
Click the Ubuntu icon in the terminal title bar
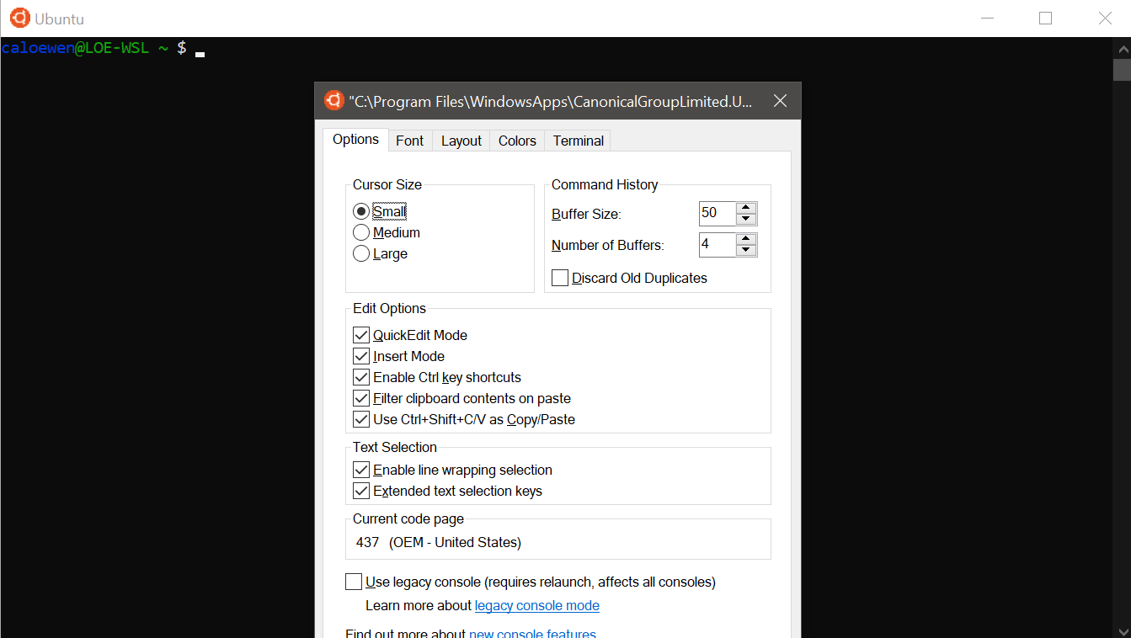[19, 17]
